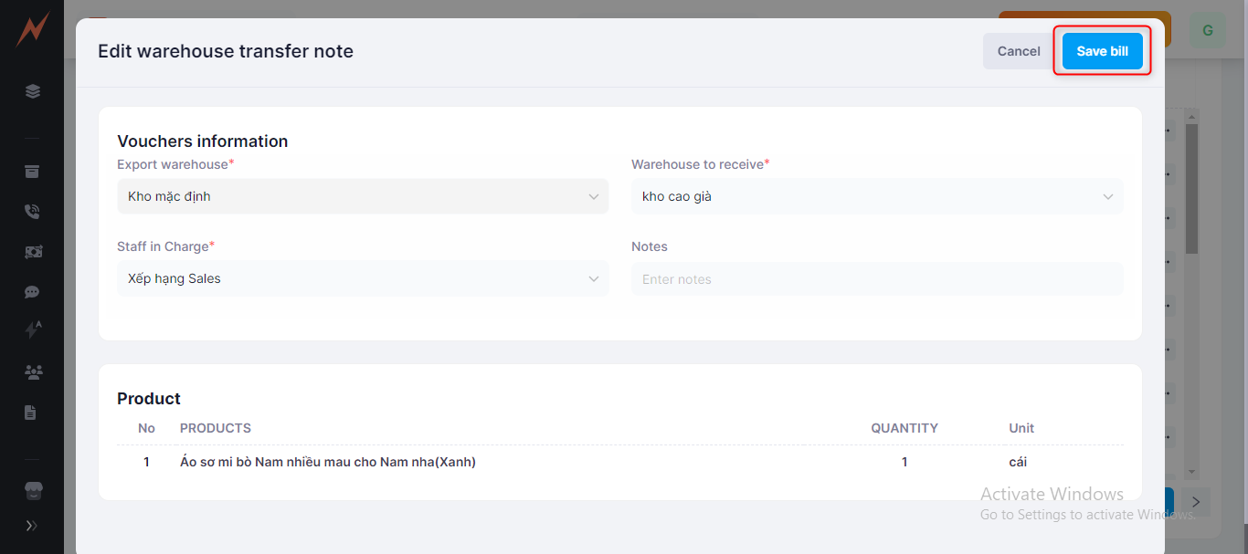
Task: Open the store sidebar icon
Action: (x=32, y=491)
